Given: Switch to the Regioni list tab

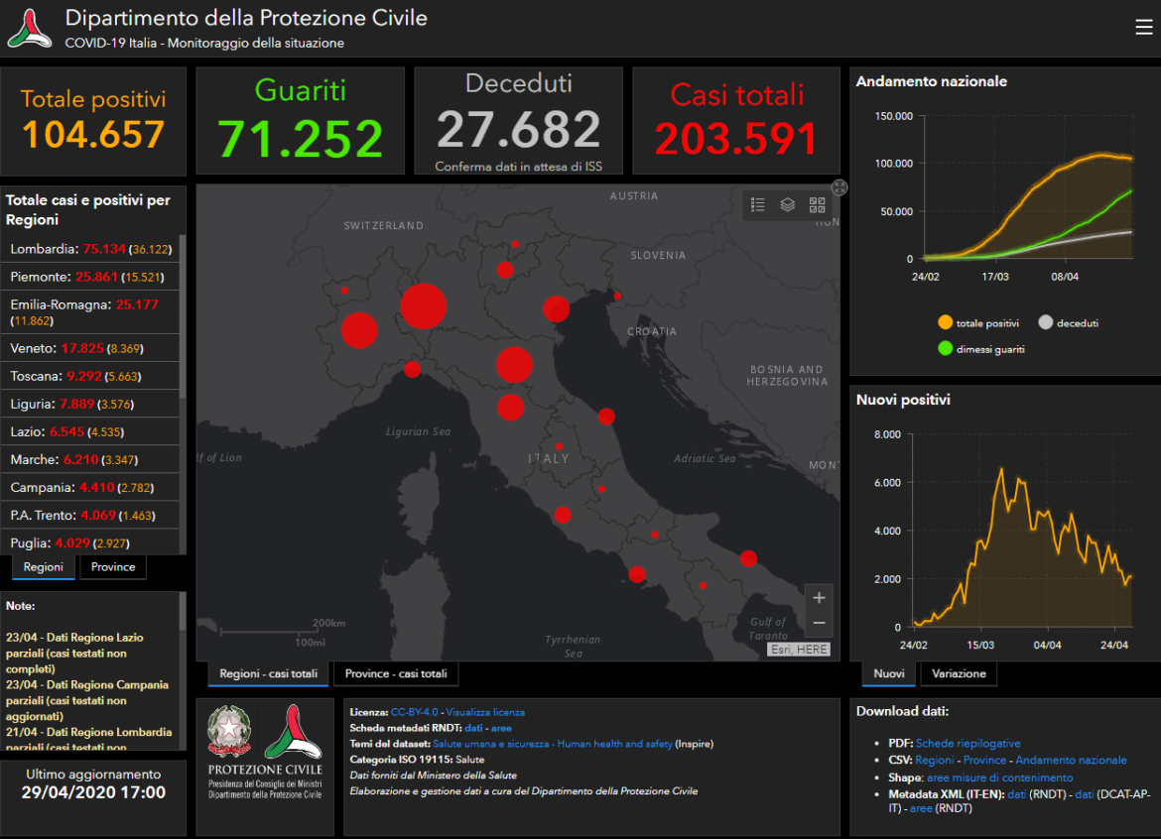Looking at the screenshot, I should [44, 567].
